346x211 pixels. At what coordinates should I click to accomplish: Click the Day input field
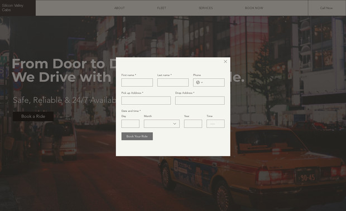pyautogui.click(x=130, y=124)
